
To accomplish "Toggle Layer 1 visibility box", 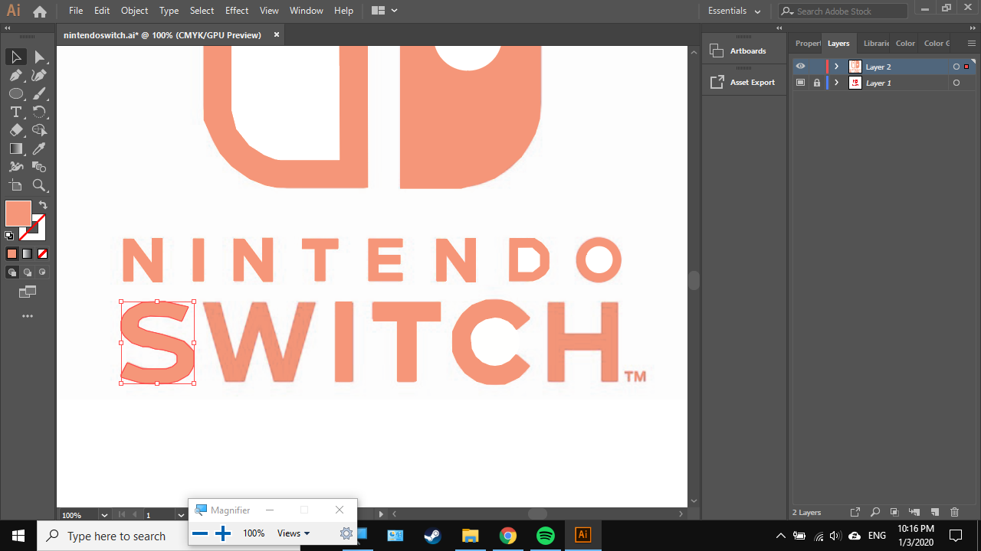I will [800, 83].
